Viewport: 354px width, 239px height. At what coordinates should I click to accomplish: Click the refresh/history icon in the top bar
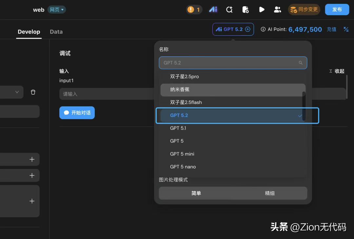pos(229,9)
